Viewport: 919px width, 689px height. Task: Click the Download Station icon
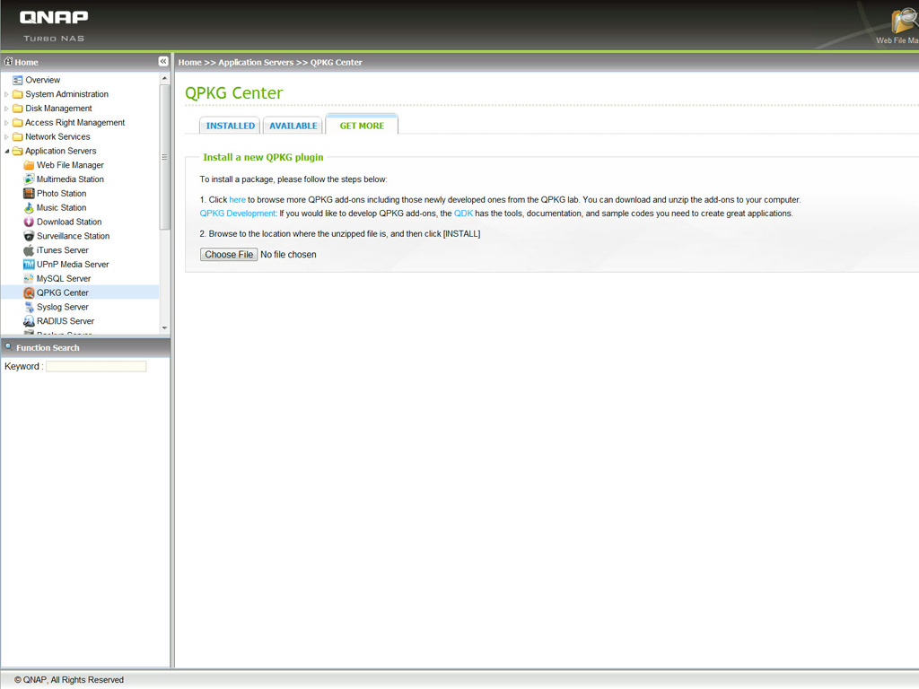(29, 222)
